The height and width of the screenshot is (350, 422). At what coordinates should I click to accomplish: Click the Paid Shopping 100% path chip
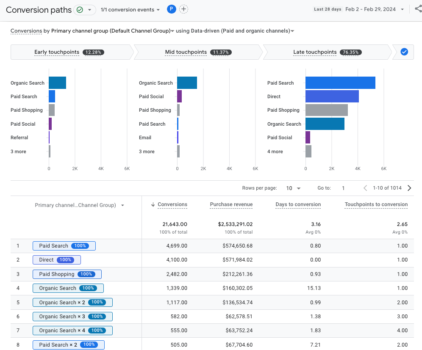67,274
